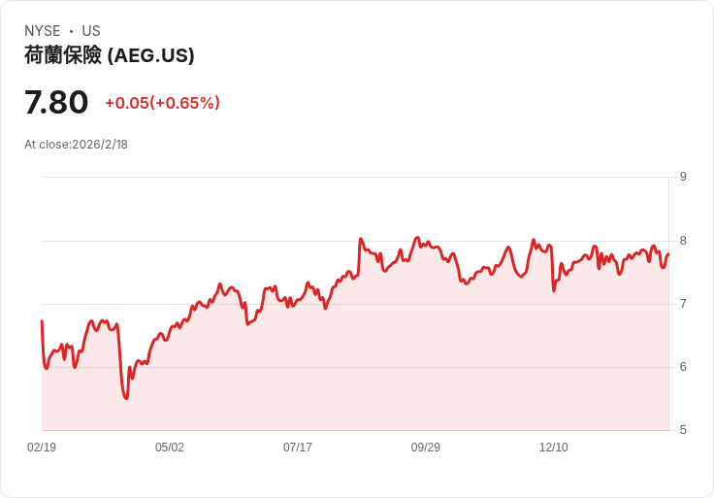This screenshot has width=714, height=498.
Task: Click the rightmost end of the price line
Action: 668,254
